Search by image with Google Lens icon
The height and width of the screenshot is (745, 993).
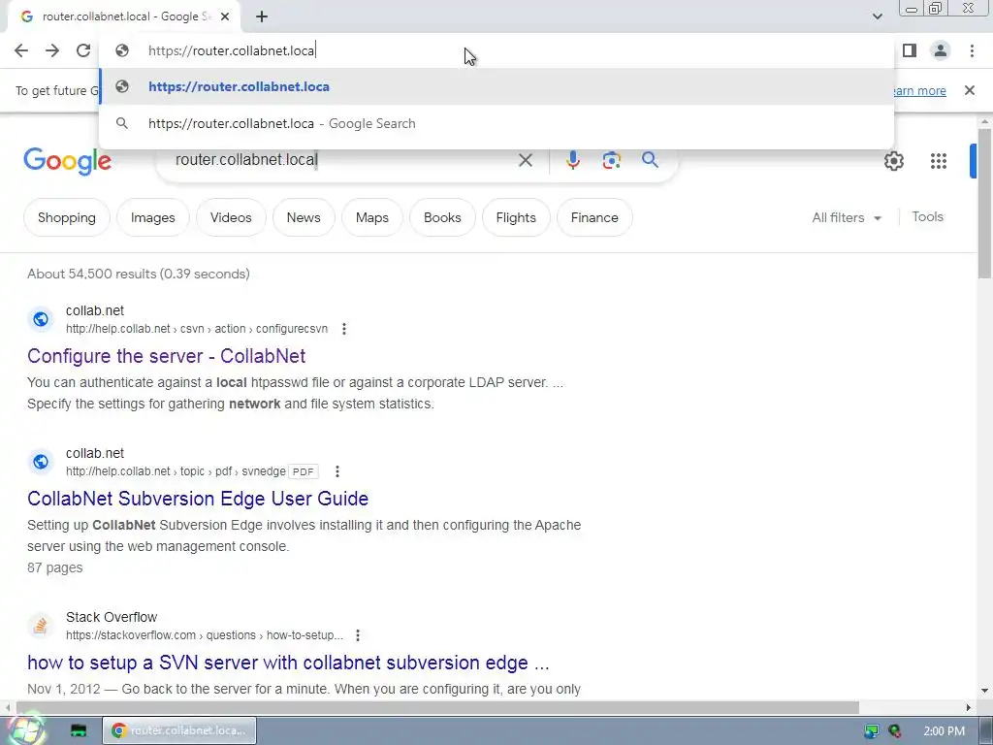[x=611, y=160]
